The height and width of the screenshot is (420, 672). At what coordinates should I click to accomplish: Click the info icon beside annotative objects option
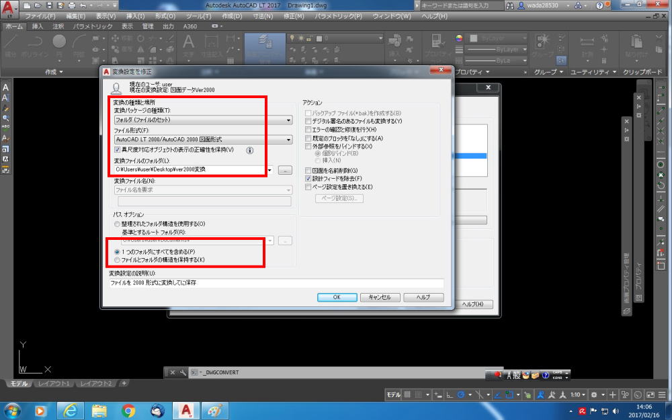[250, 150]
